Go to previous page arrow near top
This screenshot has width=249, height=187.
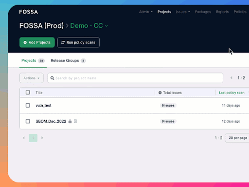click(x=231, y=78)
